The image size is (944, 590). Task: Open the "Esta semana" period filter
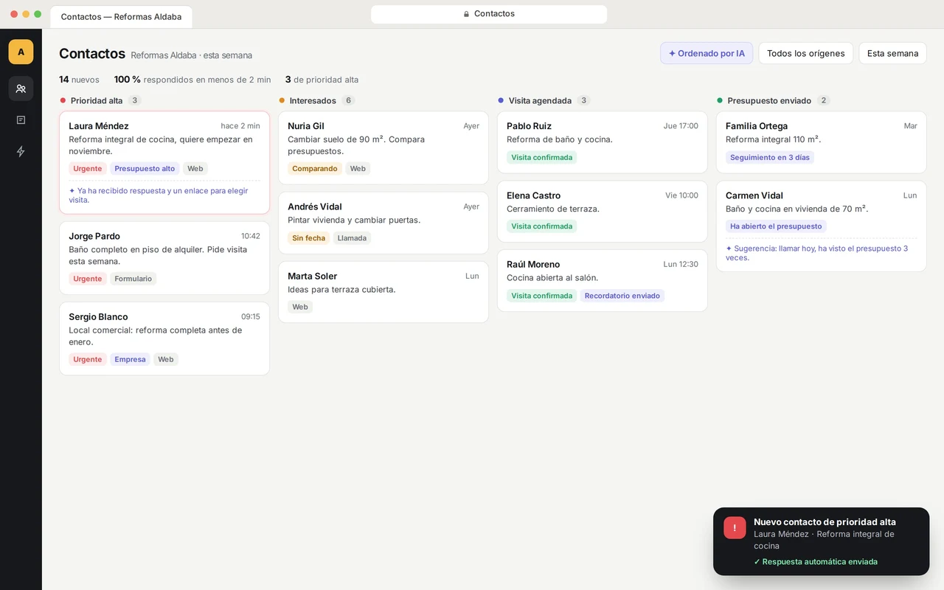[x=892, y=53]
